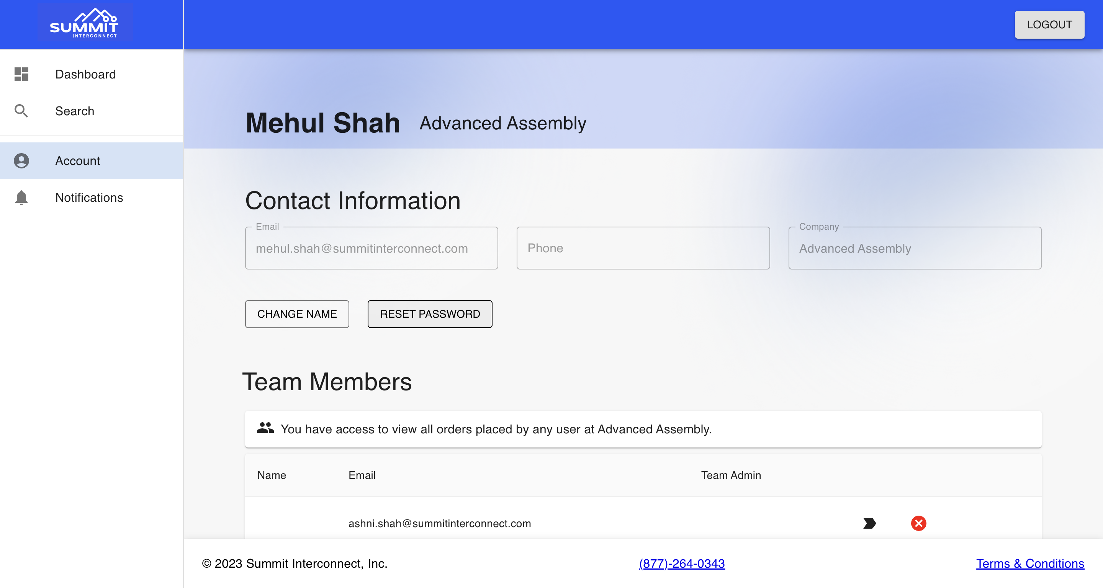Click the Company input field
Image resolution: width=1103 pixels, height=588 pixels.
coord(915,248)
